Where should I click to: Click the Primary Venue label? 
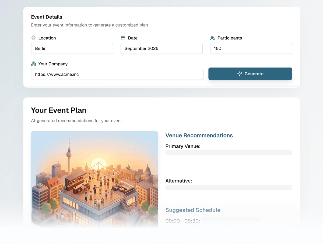click(183, 146)
